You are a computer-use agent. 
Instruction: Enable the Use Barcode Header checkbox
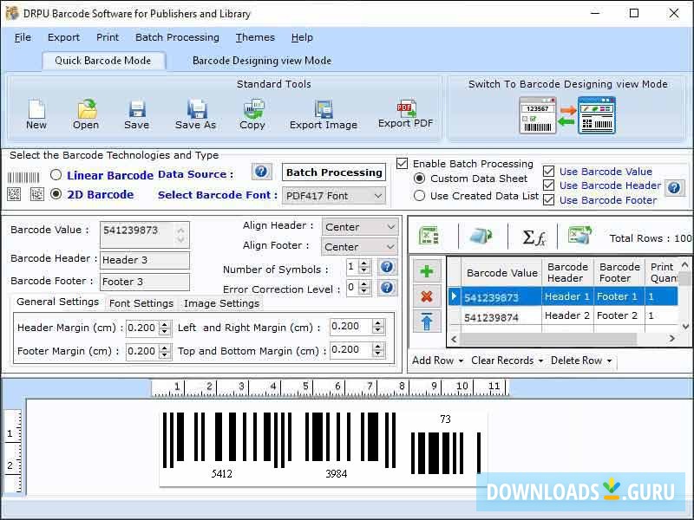(547, 185)
